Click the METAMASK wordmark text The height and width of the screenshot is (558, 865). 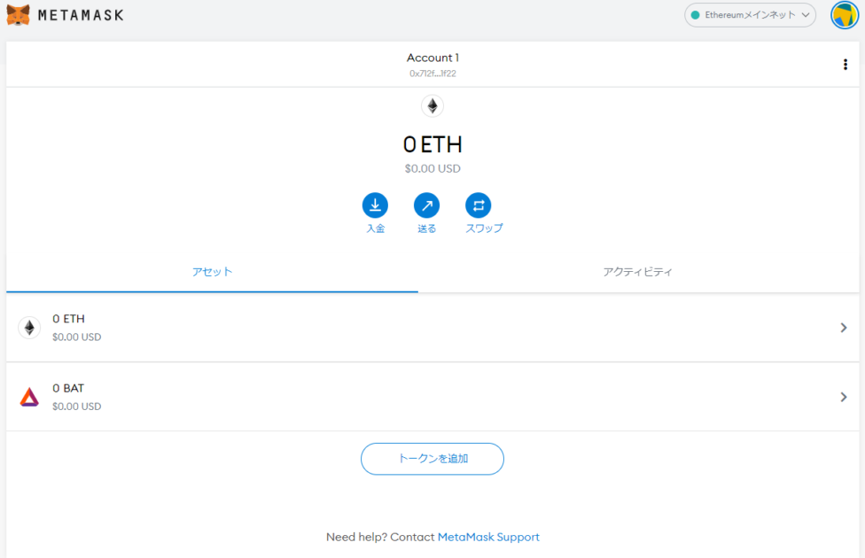[x=81, y=15]
